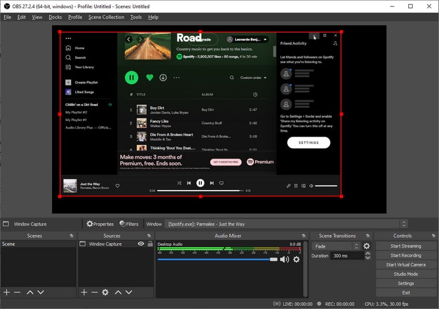Open the Window selection dropdown
The height and width of the screenshot is (309, 439).
[286, 224]
